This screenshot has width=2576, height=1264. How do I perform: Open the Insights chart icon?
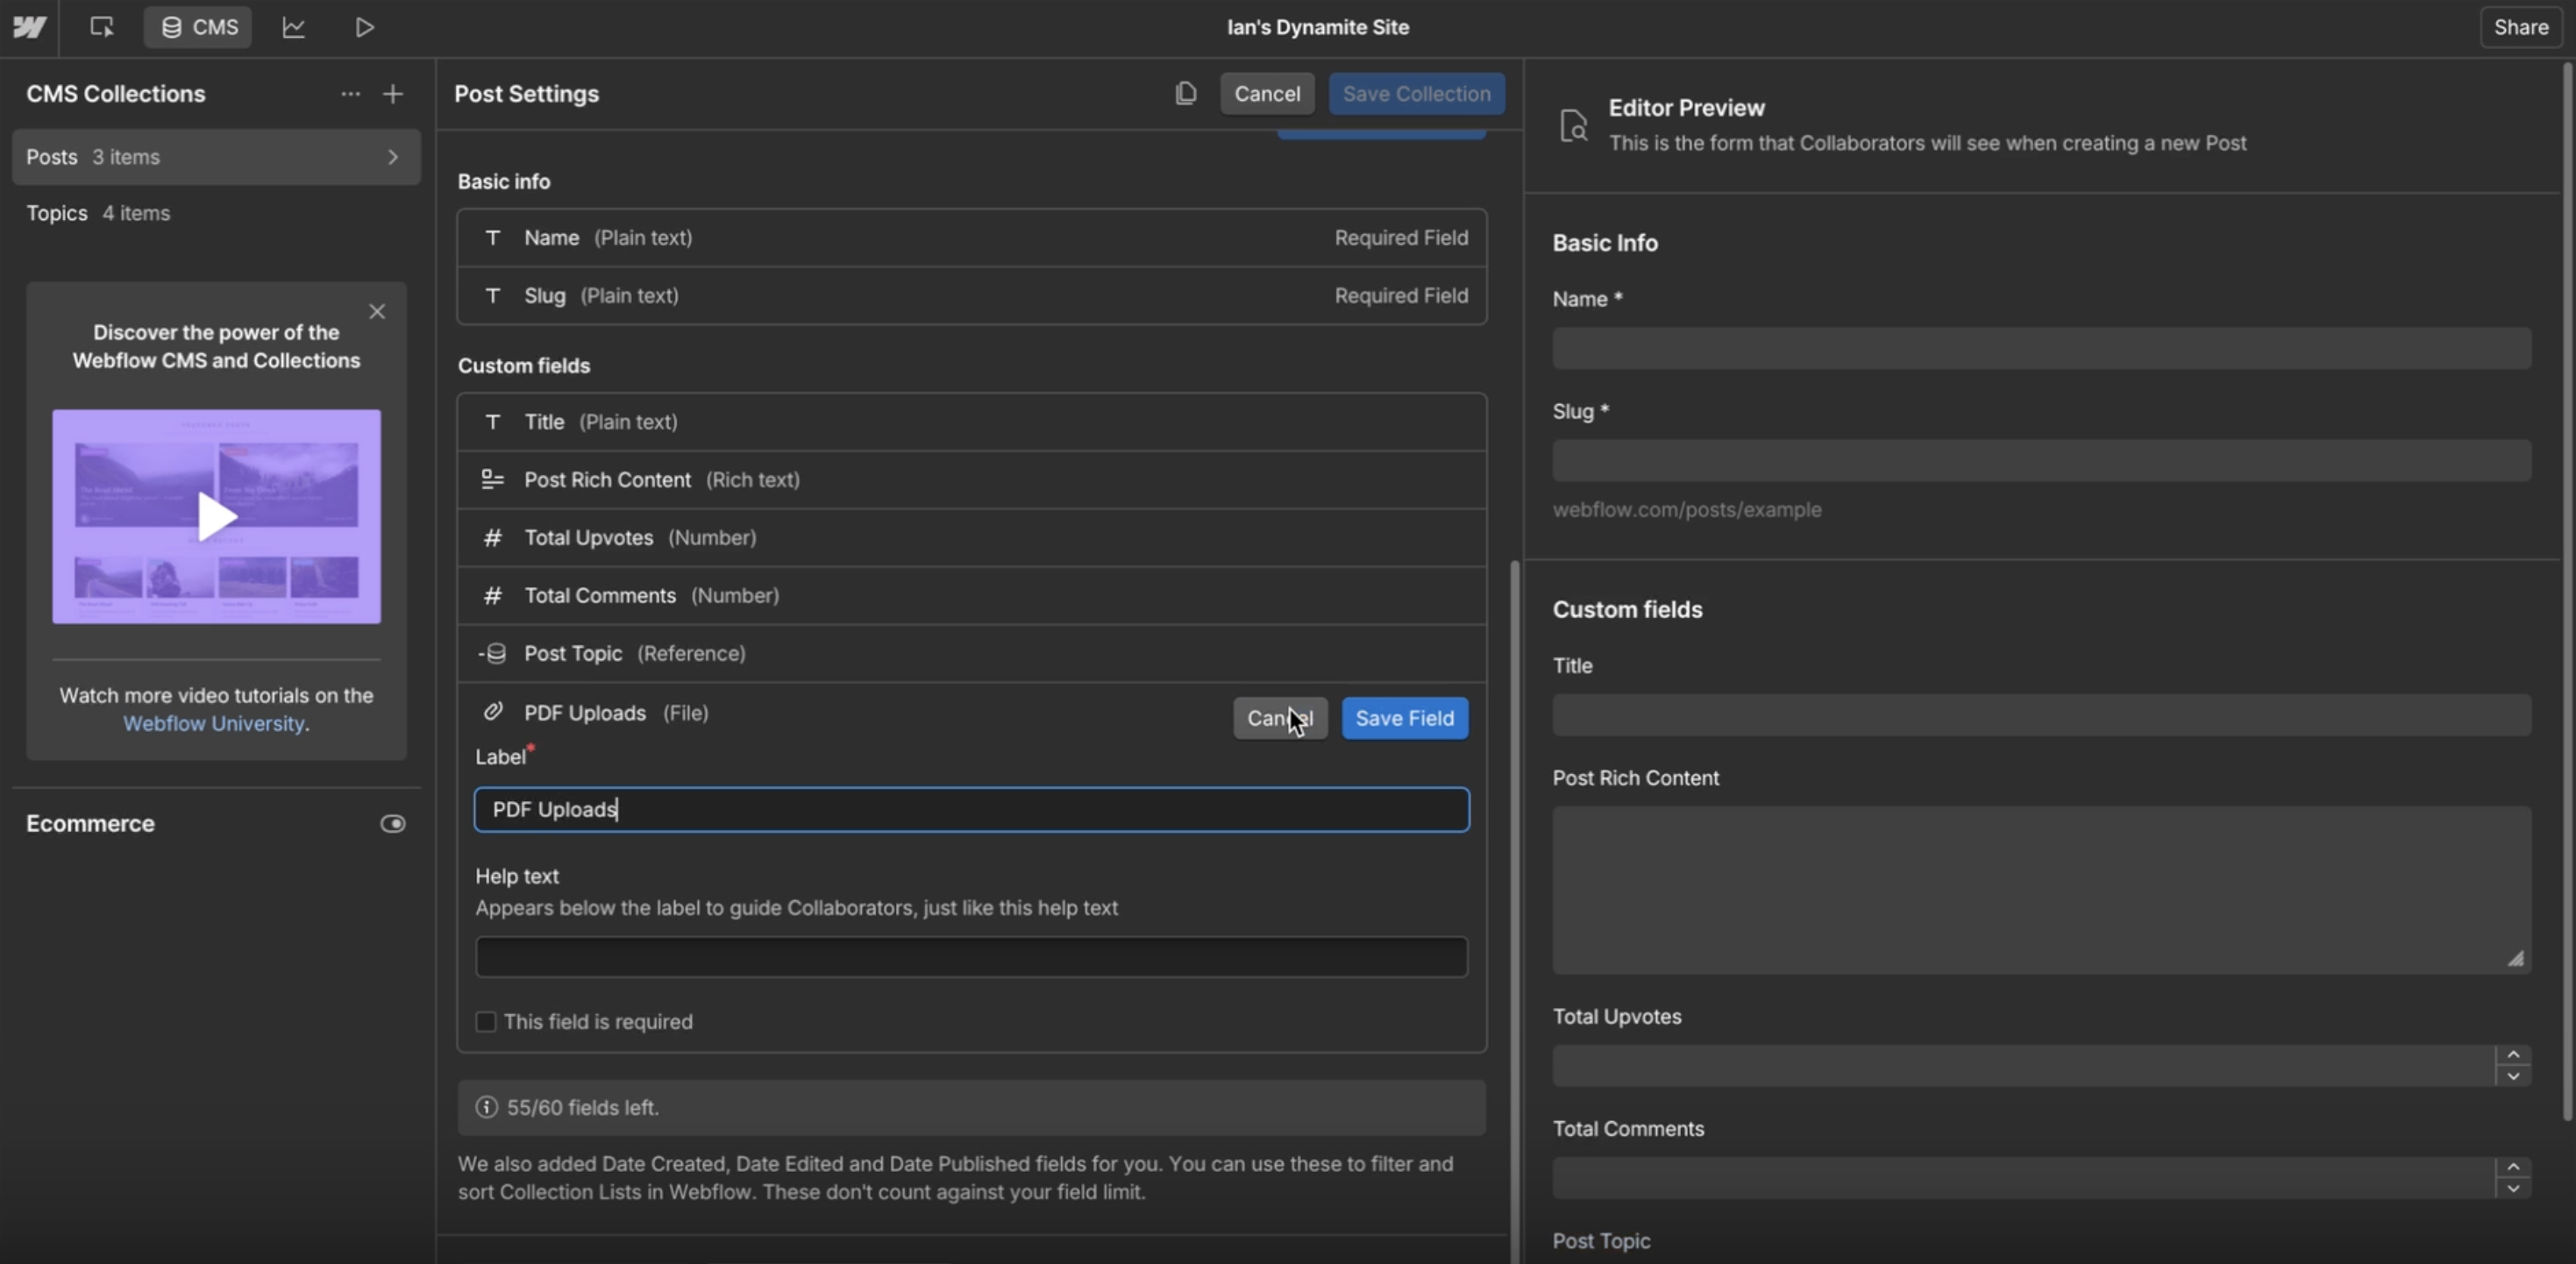coord(293,27)
